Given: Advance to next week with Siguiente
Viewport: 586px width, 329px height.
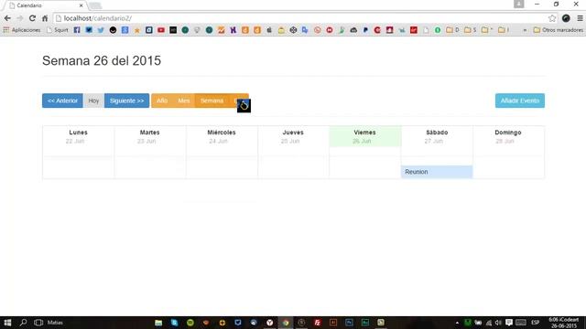Looking at the screenshot, I should [x=126, y=101].
